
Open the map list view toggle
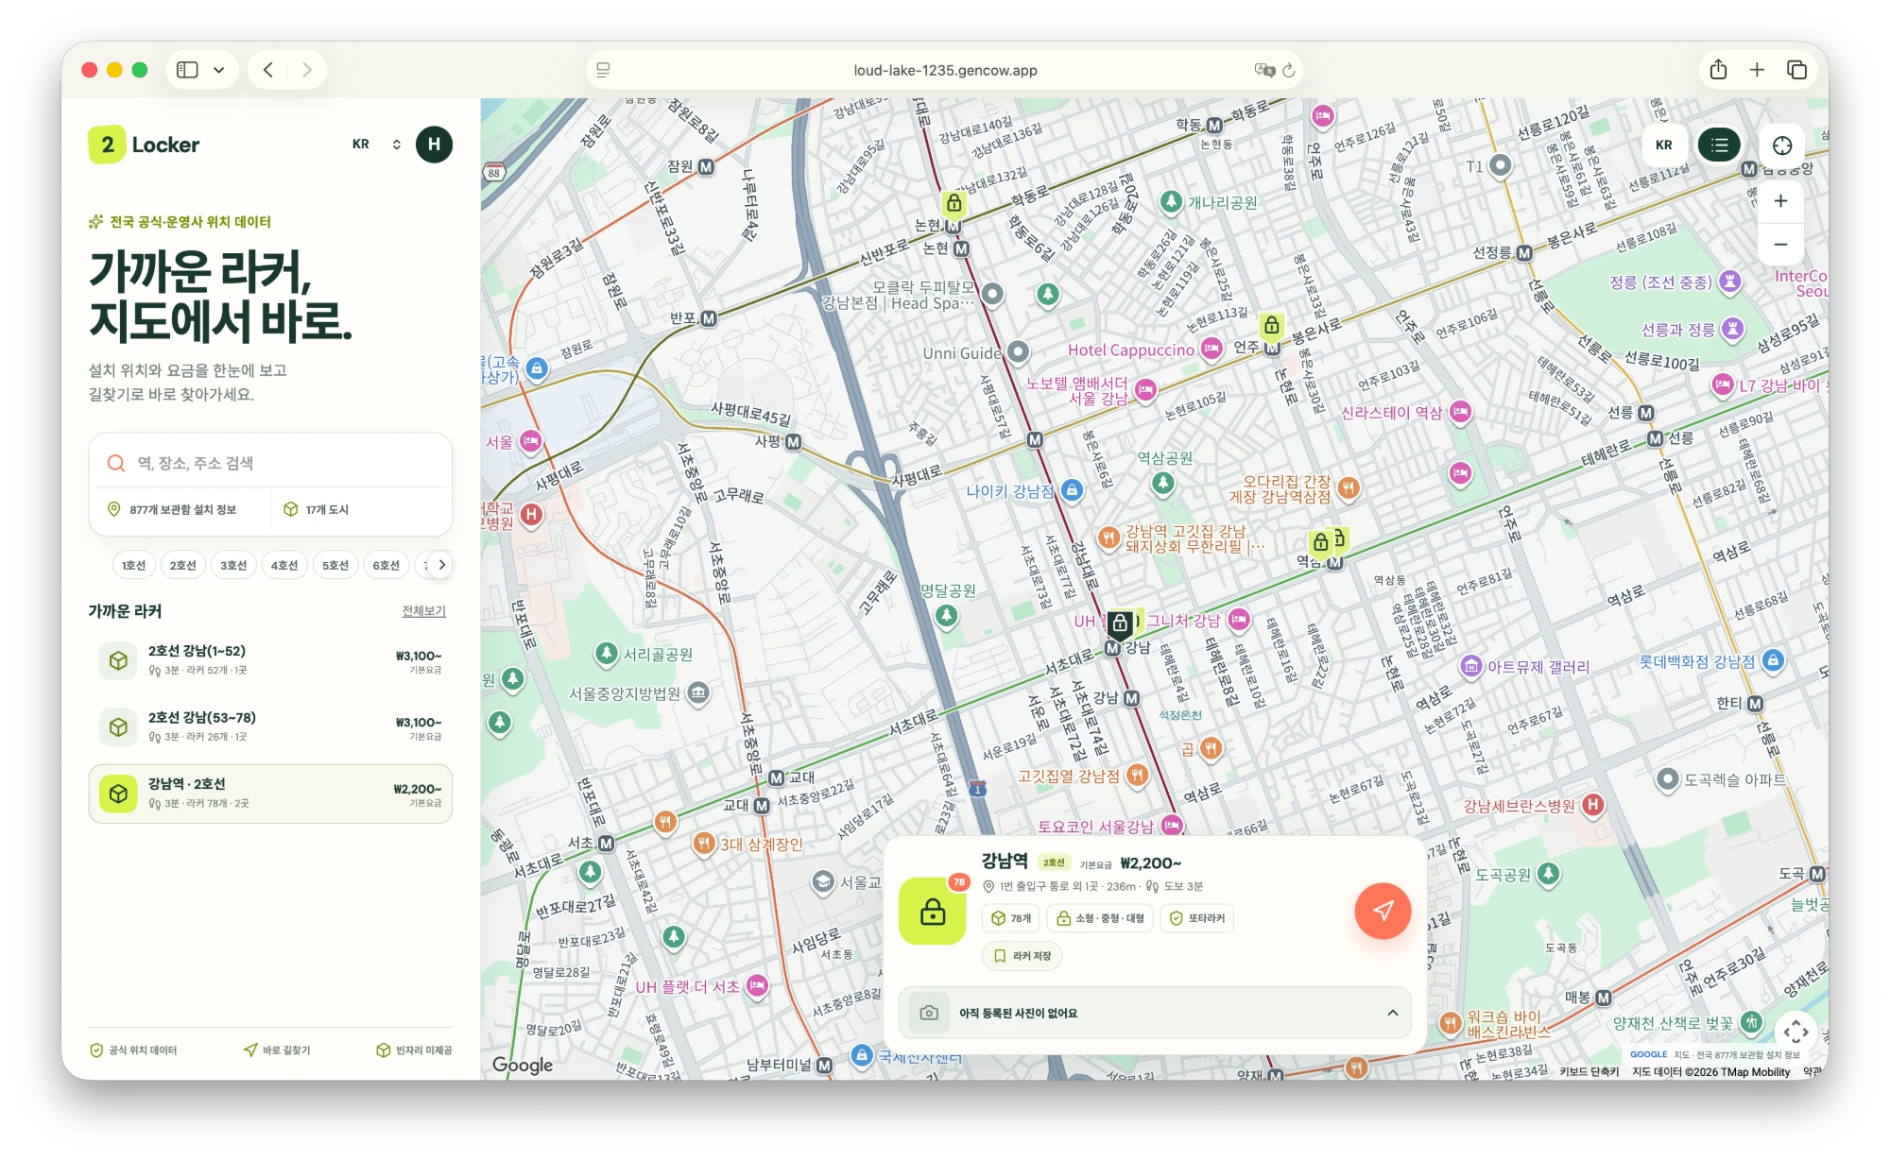(x=1719, y=145)
